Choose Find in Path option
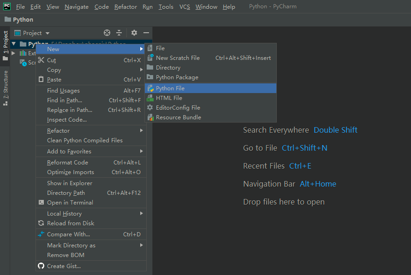The height and width of the screenshot is (275, 411). click(91, 100)
